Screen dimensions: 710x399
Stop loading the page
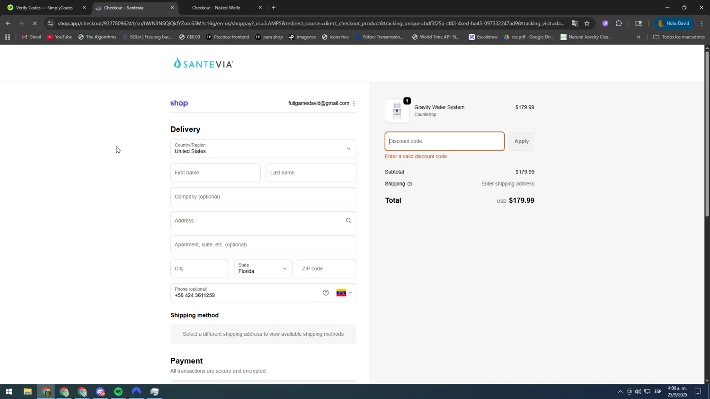[35, 23]
